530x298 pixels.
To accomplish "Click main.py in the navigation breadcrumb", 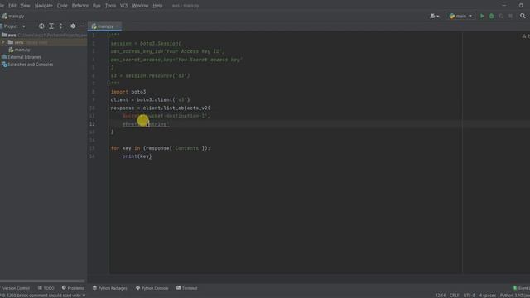I will [x=13, y=16].
